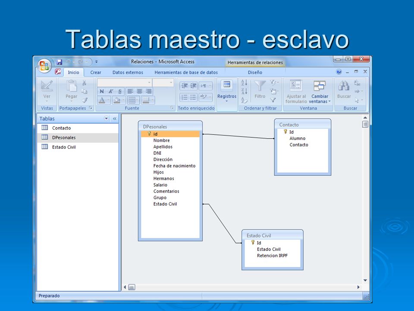The image size is (414, 311).
Task: Open the font size combo box
Action: (163, 83)
